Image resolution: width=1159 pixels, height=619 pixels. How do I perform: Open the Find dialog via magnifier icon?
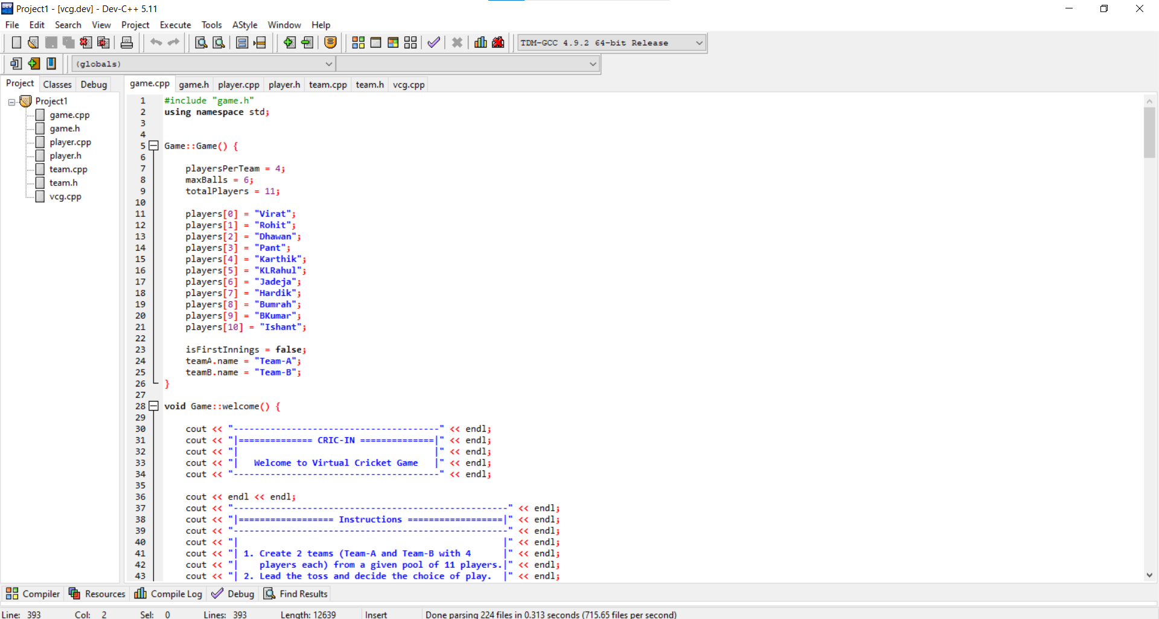pos(200,42)
